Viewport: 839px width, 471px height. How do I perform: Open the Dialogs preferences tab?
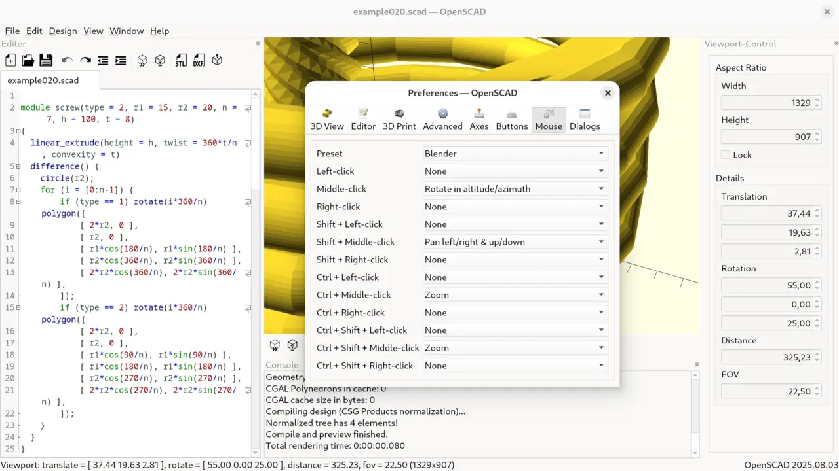pos(585,120)
